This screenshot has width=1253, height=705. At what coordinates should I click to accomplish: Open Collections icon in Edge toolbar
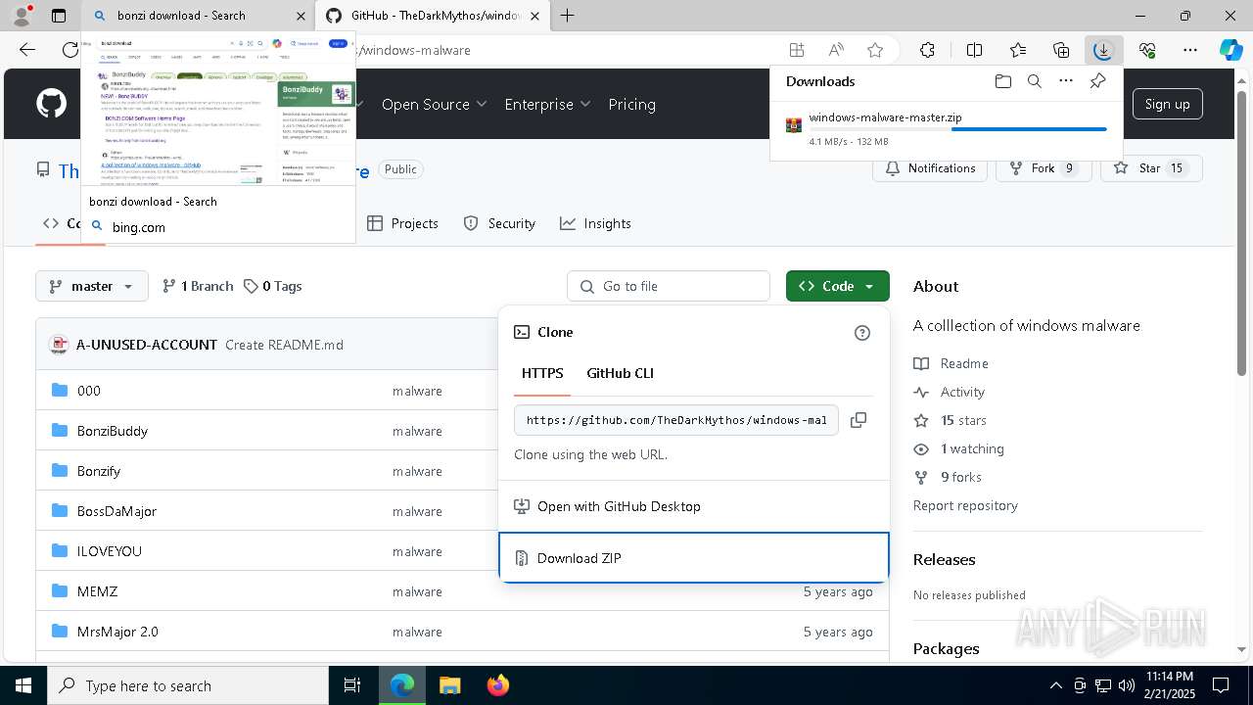1061,50
